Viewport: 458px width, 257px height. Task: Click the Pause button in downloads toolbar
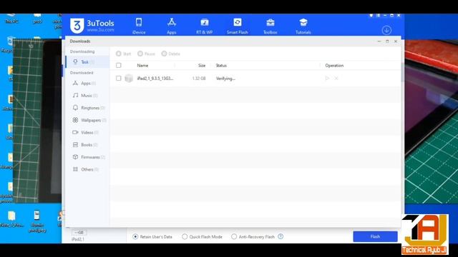click(x=146, y=54)
